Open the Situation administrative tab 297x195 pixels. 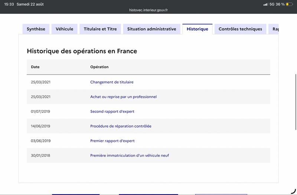click(152, 29)
